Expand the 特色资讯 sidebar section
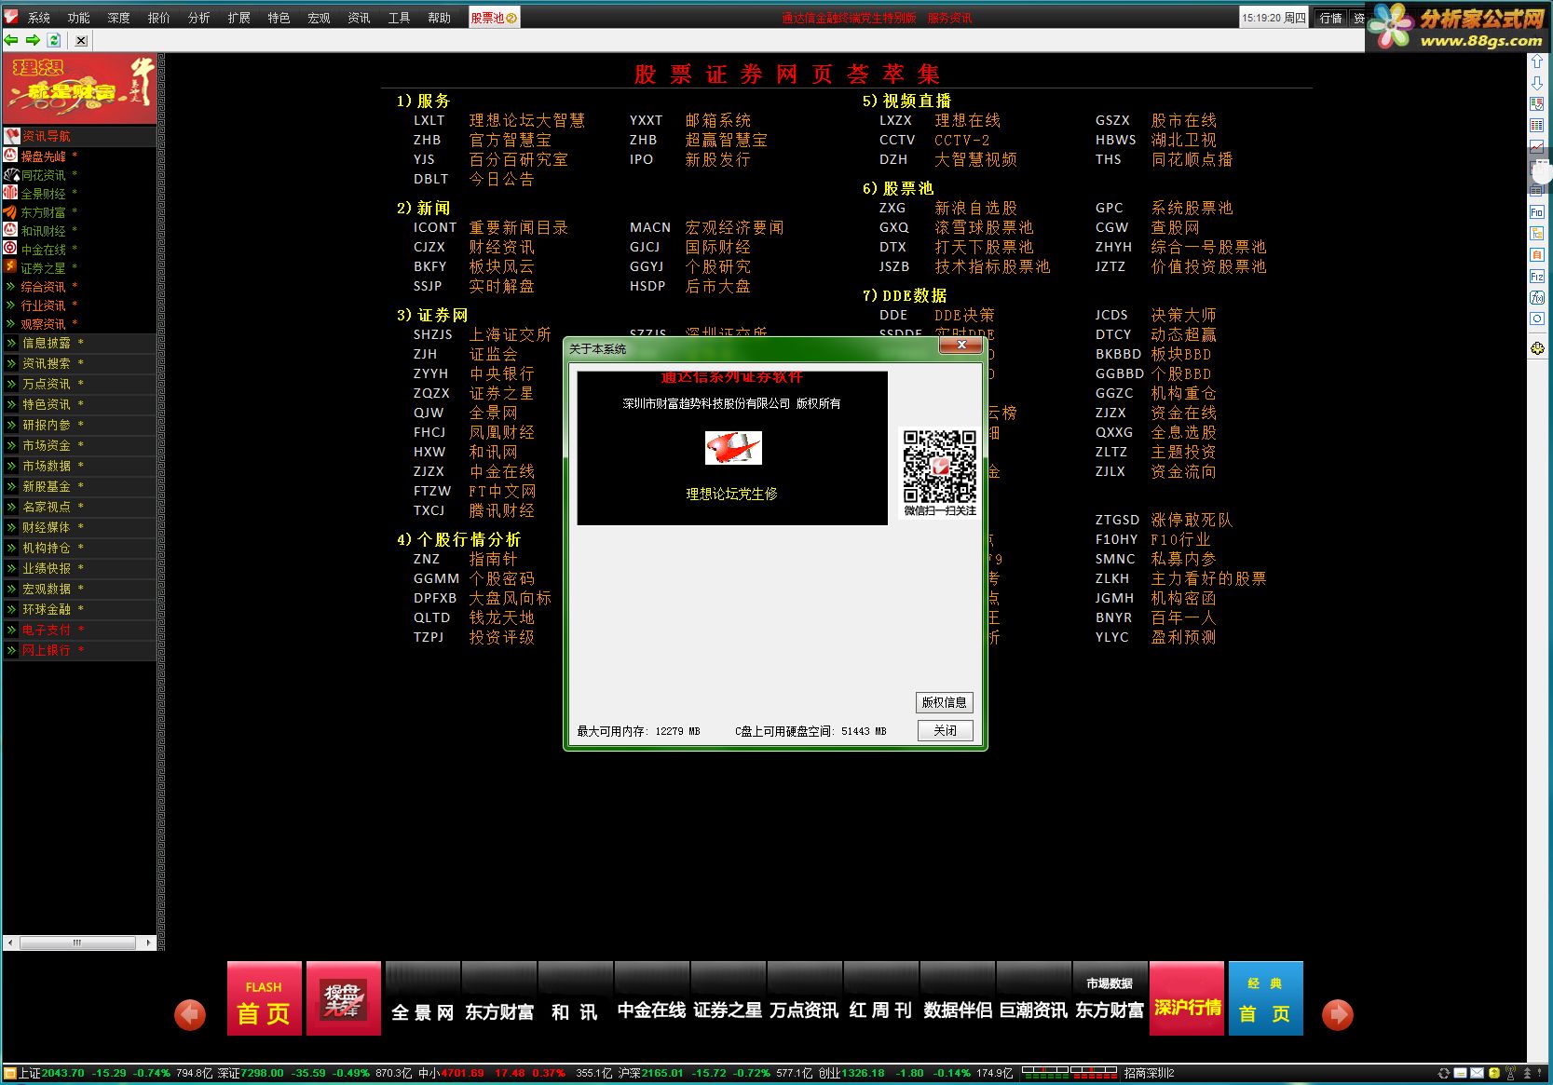Viewport: 1553px width, 1085px height. click(x=79, y=404)
